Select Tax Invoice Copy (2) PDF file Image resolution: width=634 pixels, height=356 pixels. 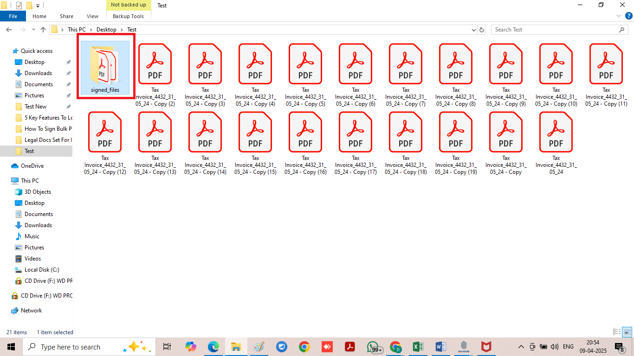[x=155, y=75]
